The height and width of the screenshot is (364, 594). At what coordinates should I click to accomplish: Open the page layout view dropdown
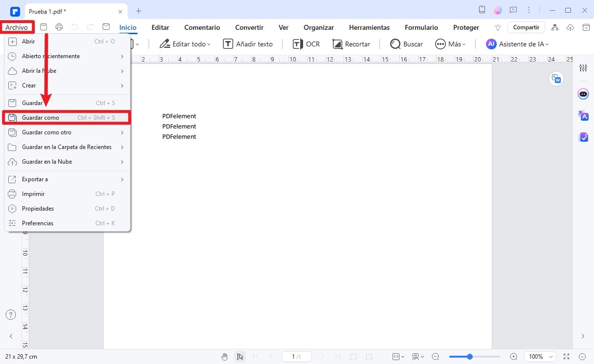pyautogui.click(x=418, y=357)
